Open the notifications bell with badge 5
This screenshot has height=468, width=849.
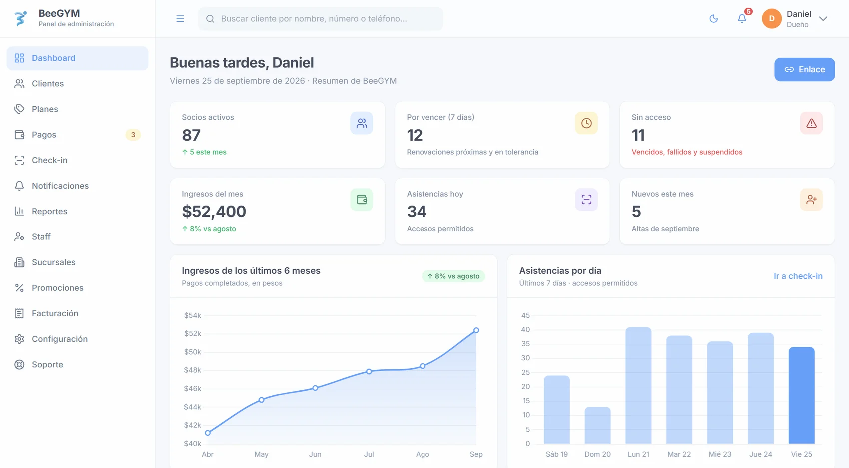(742, 19)
